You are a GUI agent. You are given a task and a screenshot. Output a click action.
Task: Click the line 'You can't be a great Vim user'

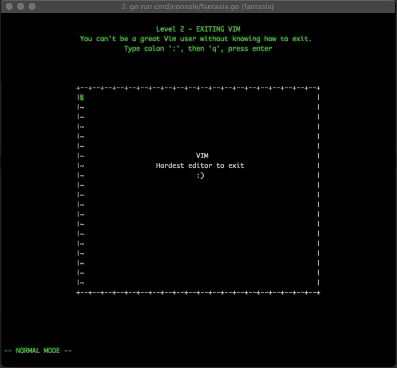[196, 39]
